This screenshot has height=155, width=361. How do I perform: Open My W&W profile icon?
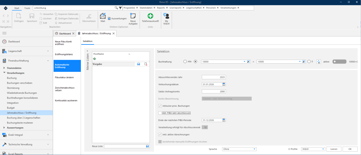point(166,16)
